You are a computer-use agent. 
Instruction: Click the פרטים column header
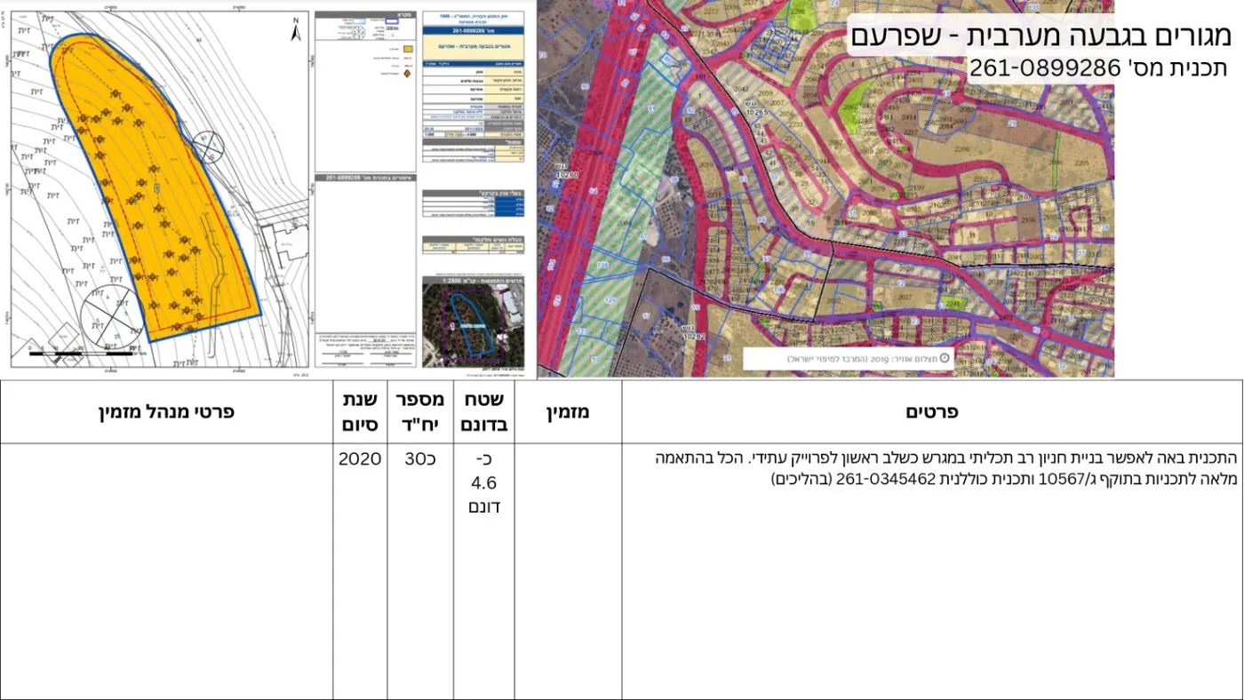[931, 412]
